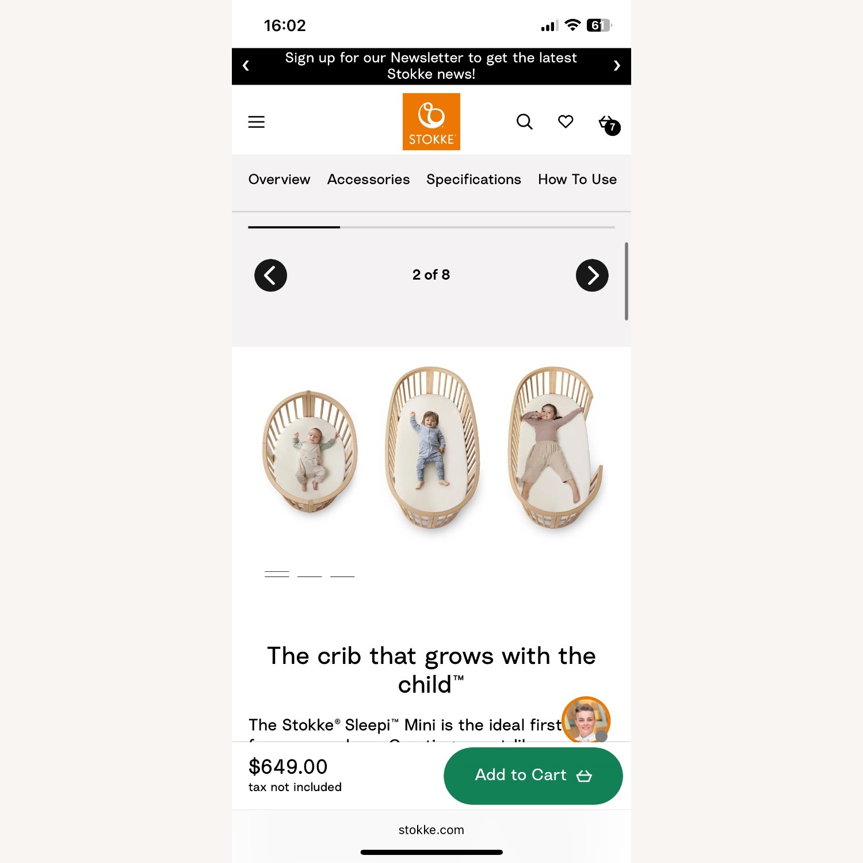Tap the Stokke logo
The height and width of the screenshot is (863, 863).
coord(431,121)
